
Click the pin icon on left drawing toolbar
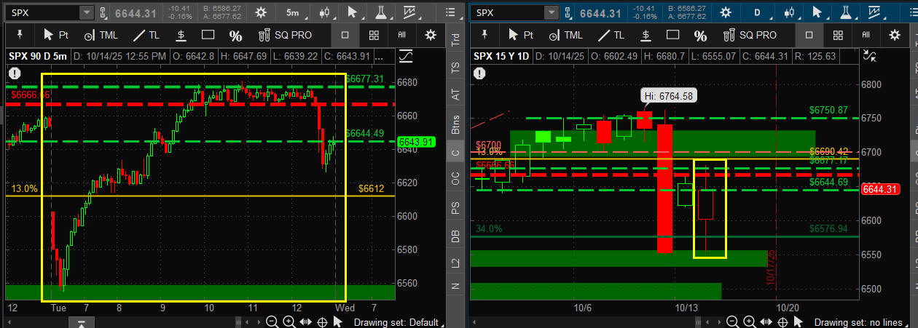click(18, 35)
